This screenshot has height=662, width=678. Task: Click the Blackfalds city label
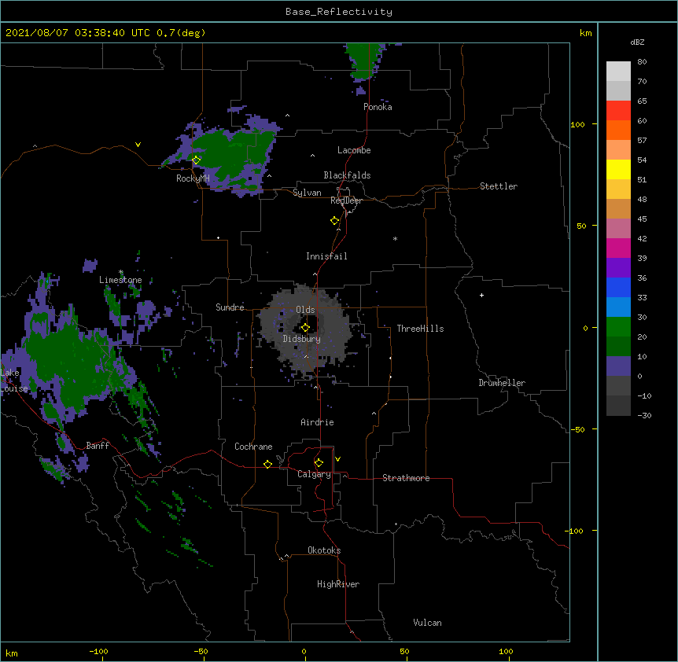pos(347,175)
